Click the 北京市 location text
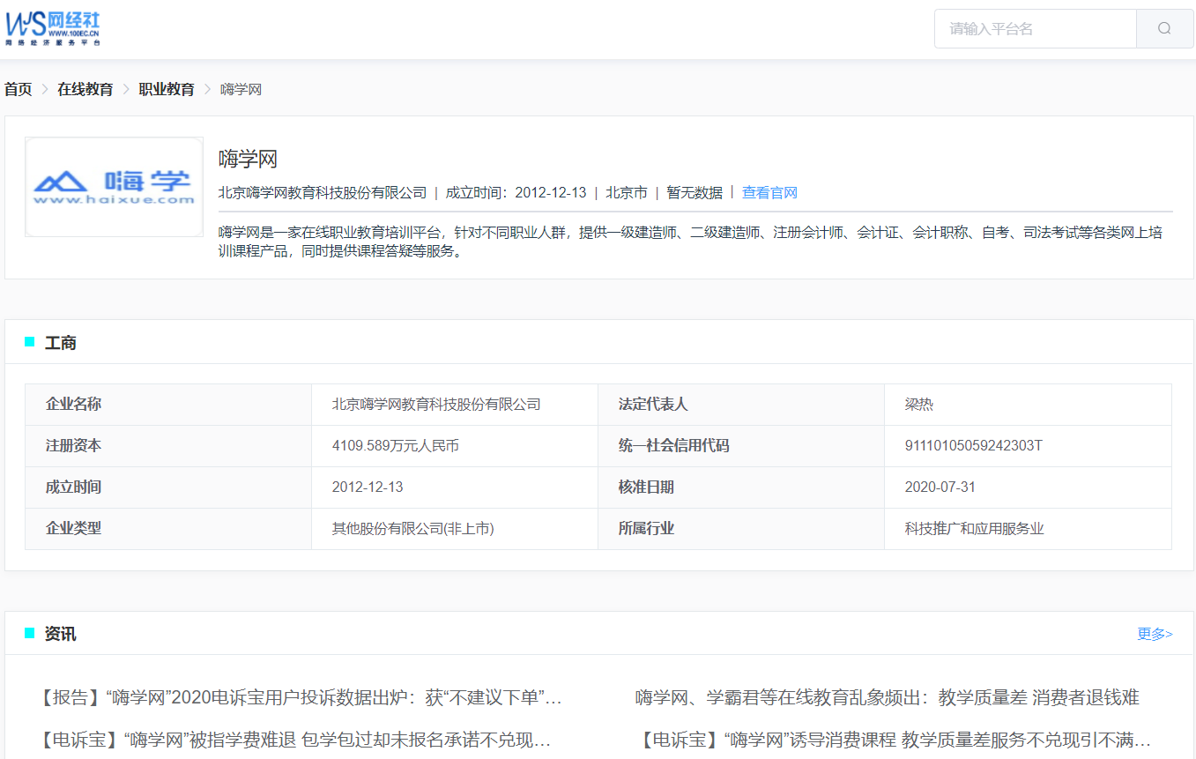1196x759 pixels. pos(626,192)
